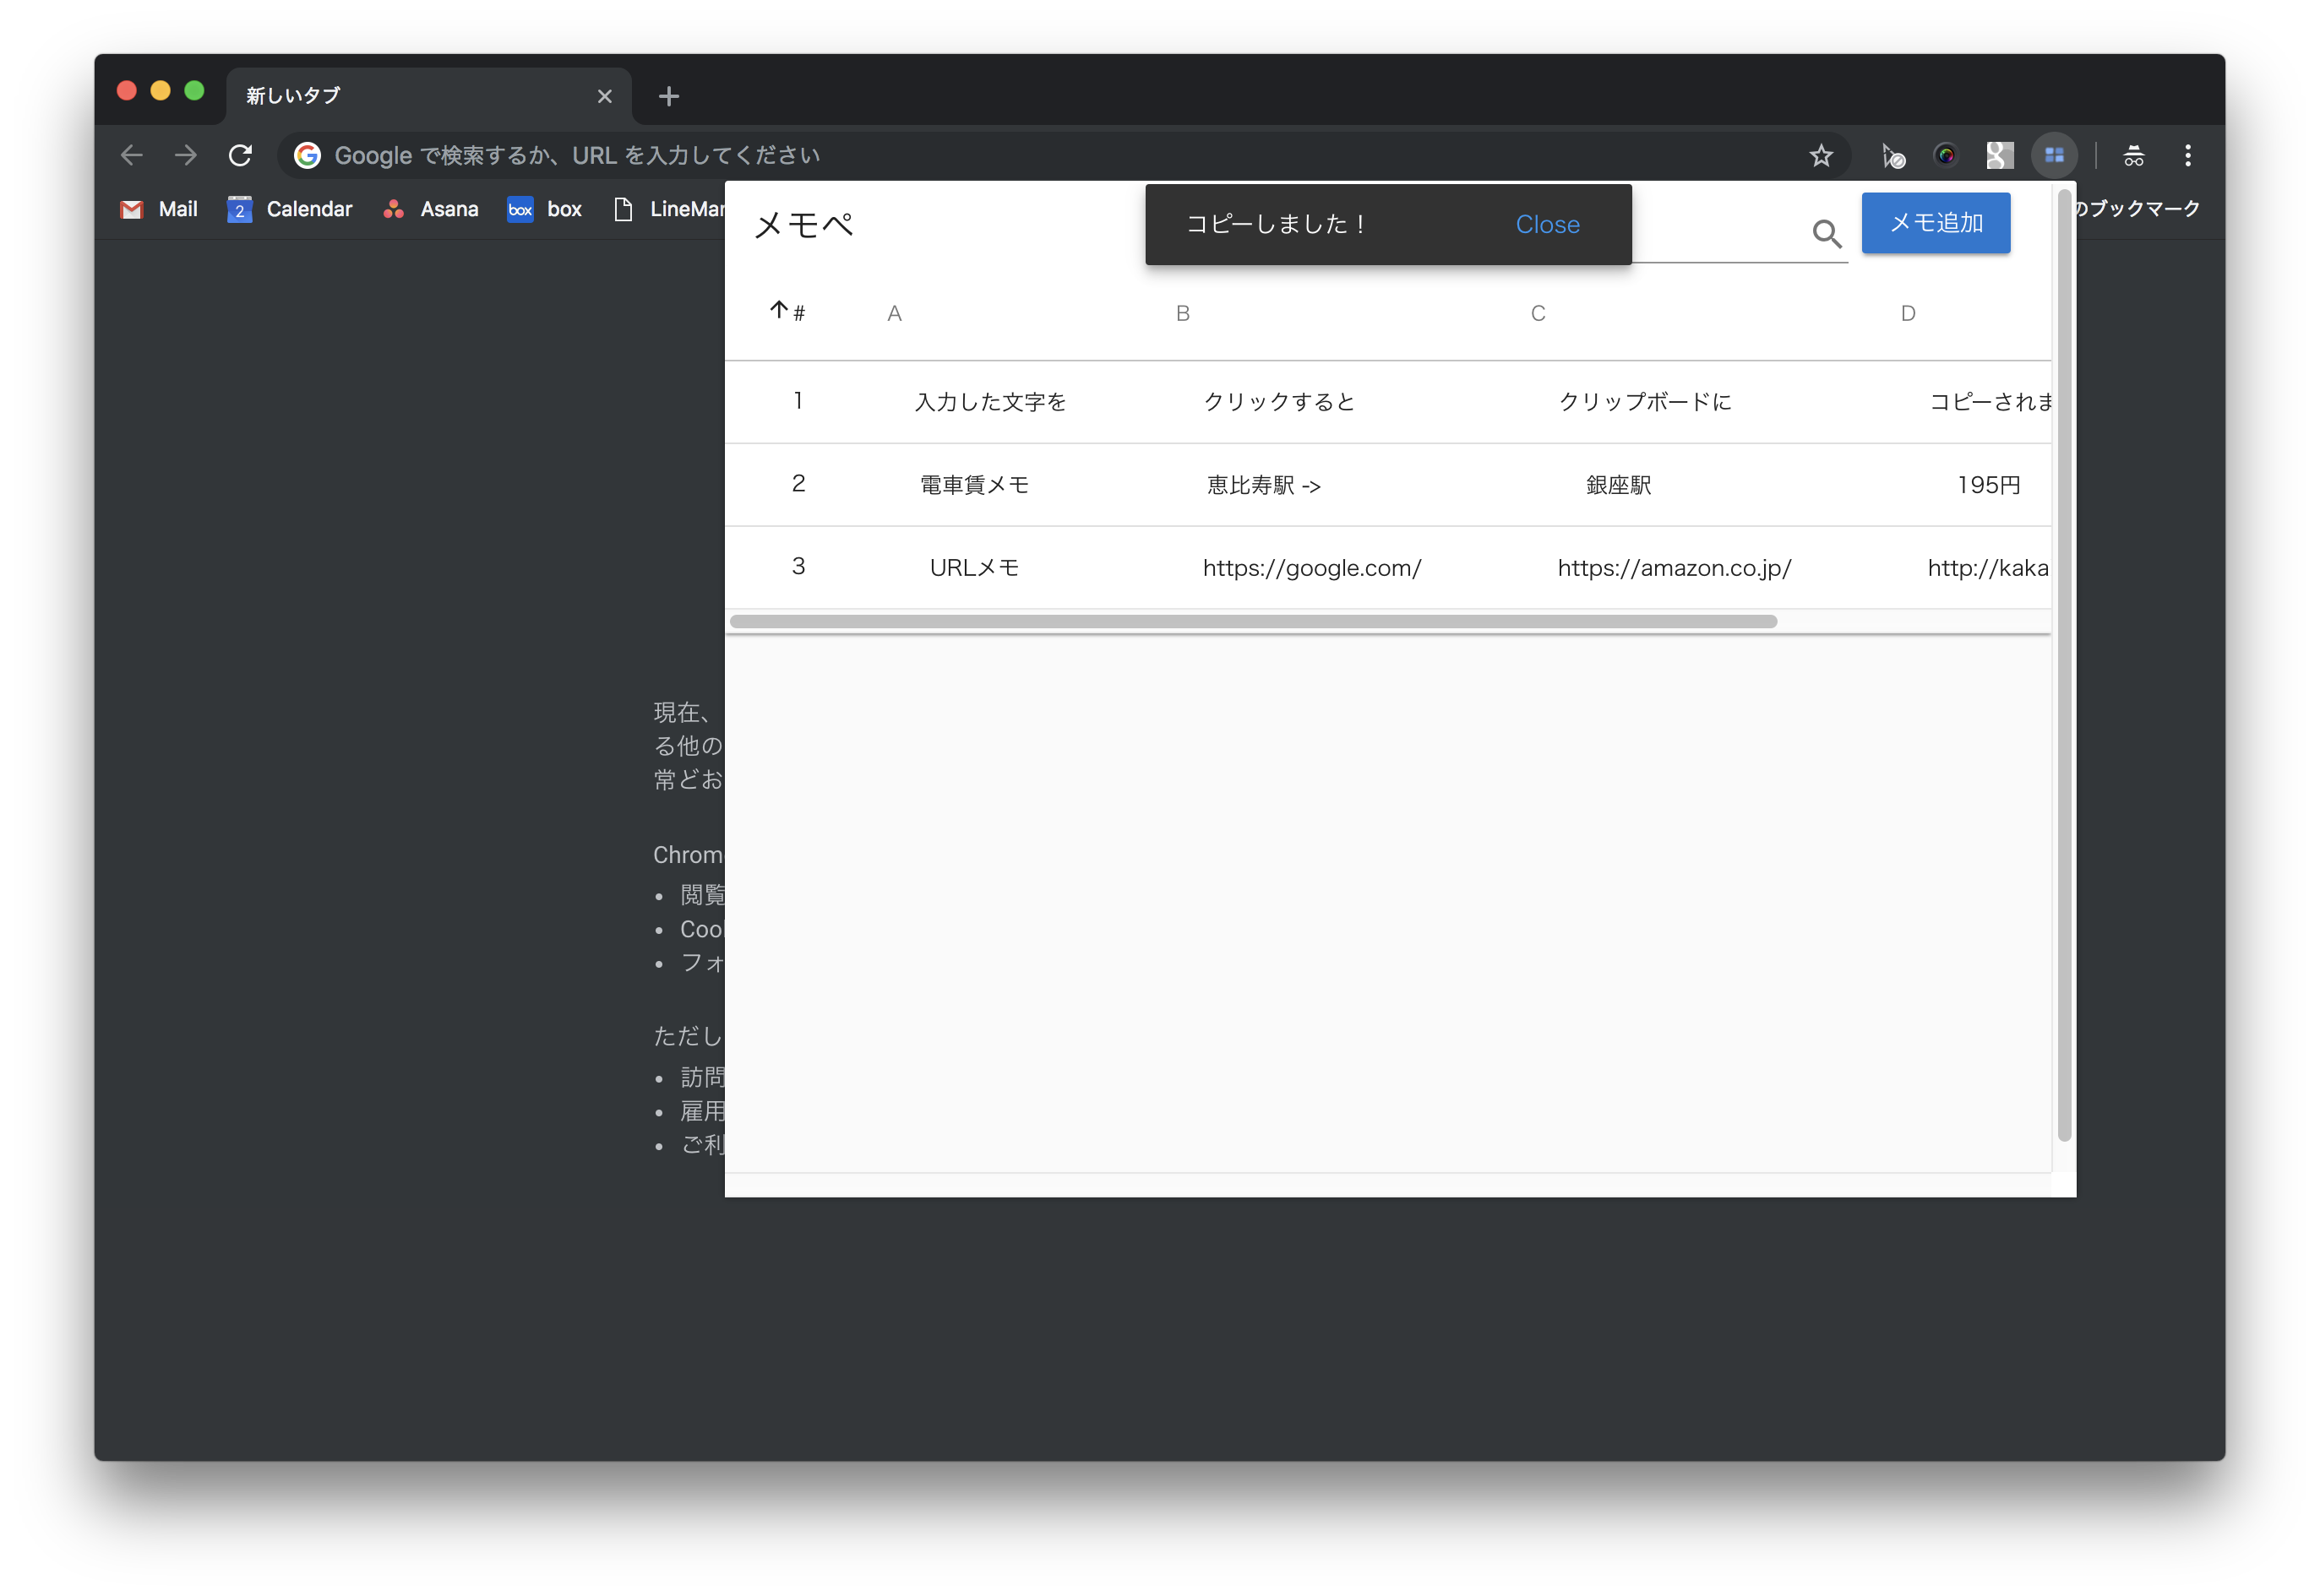The height and width of the screenshot is (1596, 2320).
Task: Open the Calendar bookmark
Action: 290,209
